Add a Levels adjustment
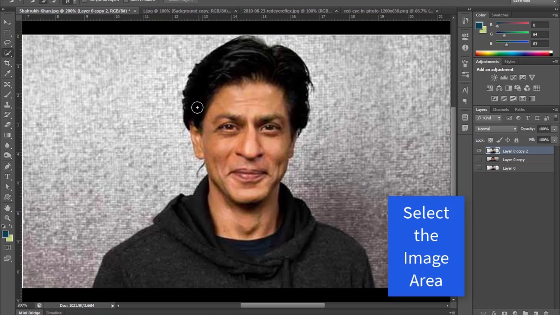 click(504, 77)
